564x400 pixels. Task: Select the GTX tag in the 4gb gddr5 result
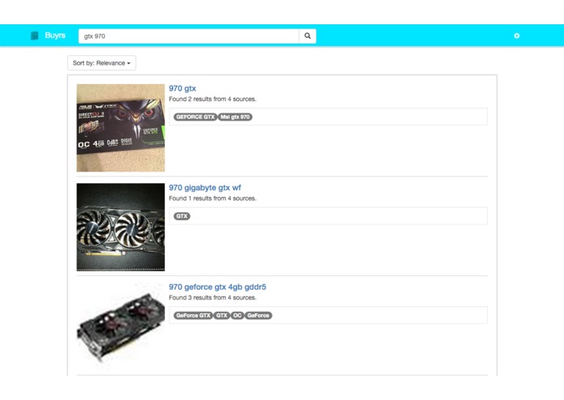click(x=222, y=316)
